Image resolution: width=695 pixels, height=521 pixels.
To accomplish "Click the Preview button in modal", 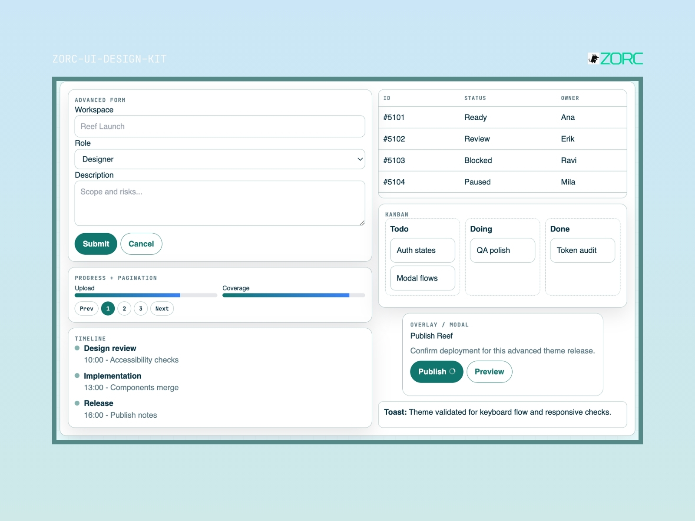I will 490,372.
